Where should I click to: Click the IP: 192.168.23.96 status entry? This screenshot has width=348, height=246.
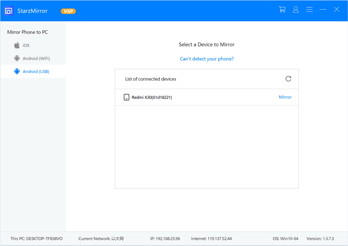tap(165, 239)
